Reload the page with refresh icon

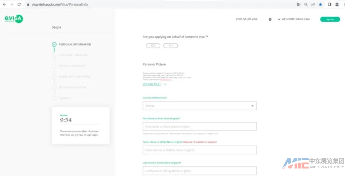click(x=19, y=4)
